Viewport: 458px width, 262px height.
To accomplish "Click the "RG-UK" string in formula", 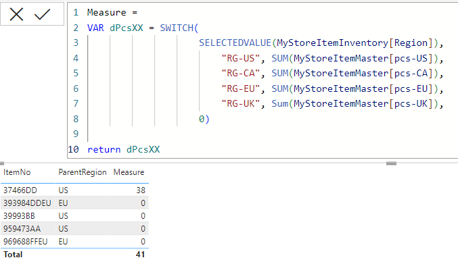I will pyautogui.click(x=240, y=103).
